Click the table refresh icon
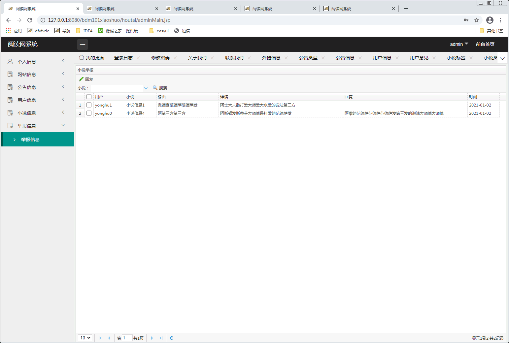The image size is (509, 343). (172, 338)
